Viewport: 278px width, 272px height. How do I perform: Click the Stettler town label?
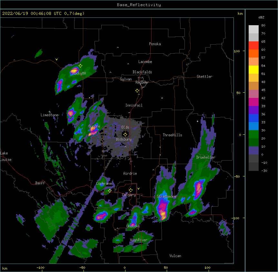point(204,77)
